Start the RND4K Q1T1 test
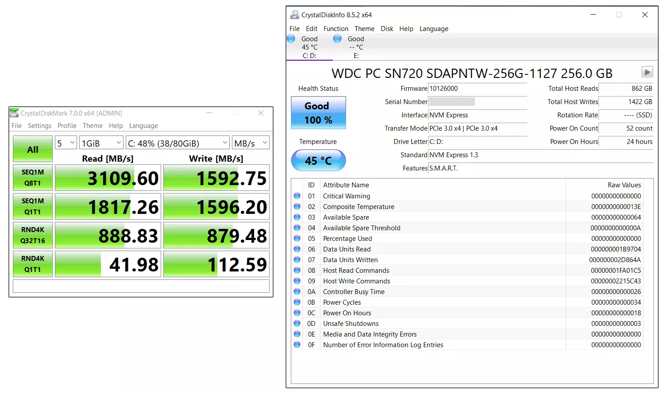The height and width of the screenshot is (395, 664). (x=33, y=264)
